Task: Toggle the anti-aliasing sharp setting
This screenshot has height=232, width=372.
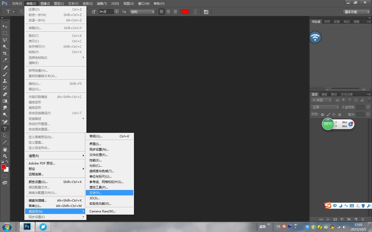Action: 142,12
